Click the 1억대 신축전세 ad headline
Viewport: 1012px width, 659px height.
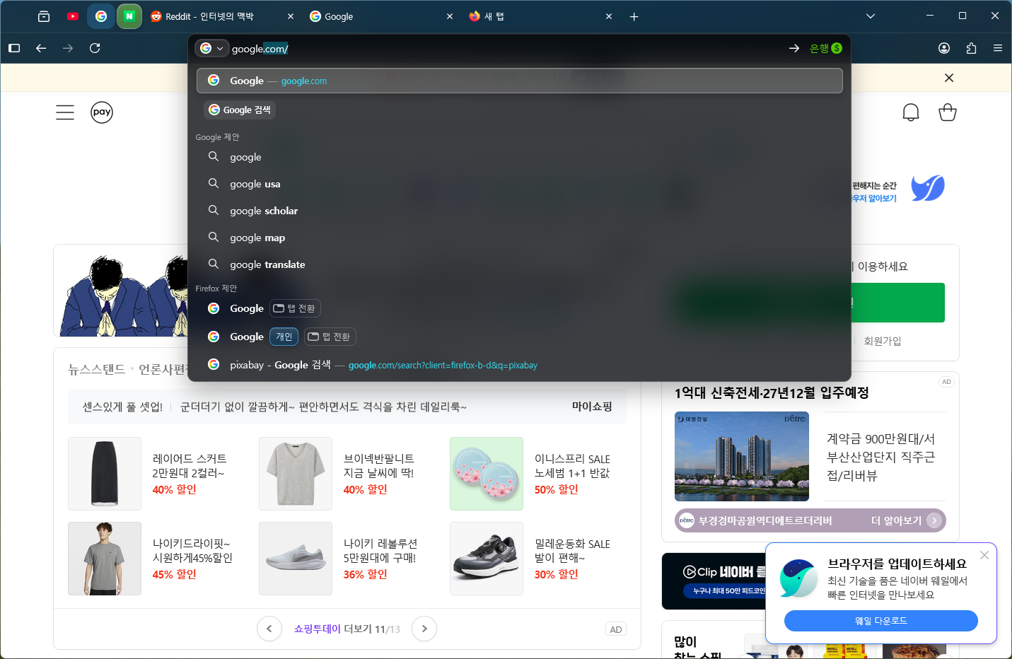tap(772, 392)
